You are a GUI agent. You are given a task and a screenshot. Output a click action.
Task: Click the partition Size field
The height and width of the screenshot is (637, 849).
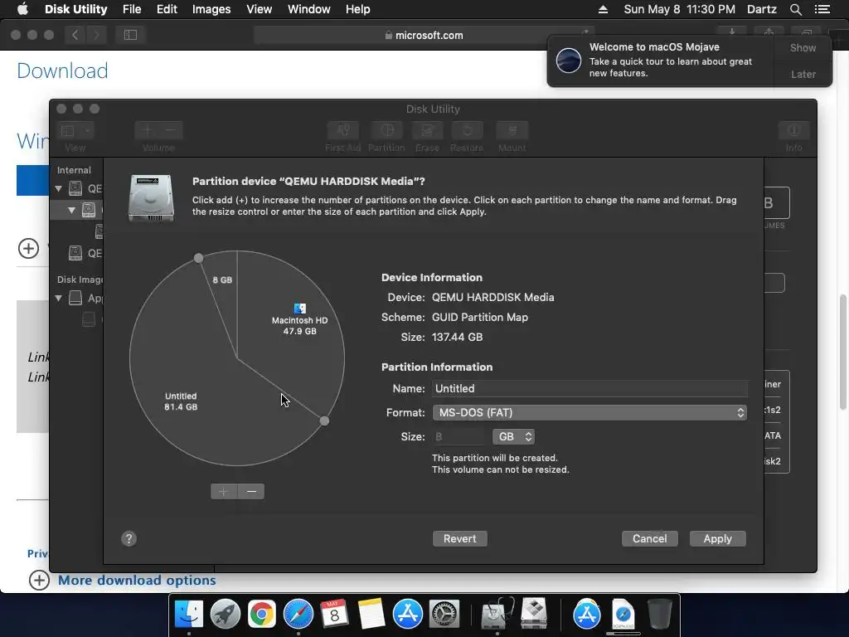click(460, 436)
